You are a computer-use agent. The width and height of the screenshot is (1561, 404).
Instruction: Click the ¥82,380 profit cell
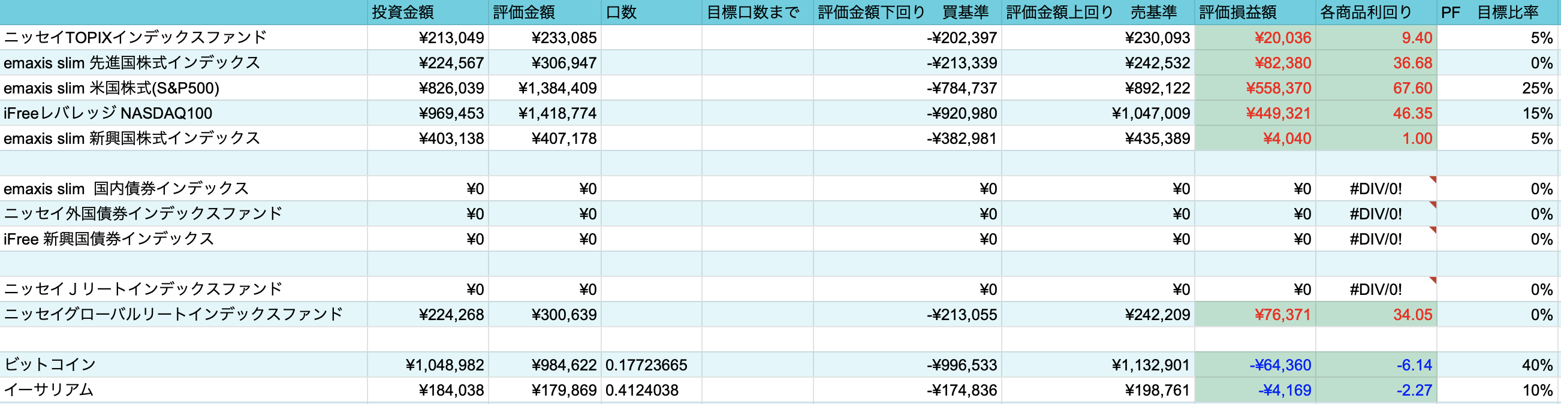point(1255,63)
